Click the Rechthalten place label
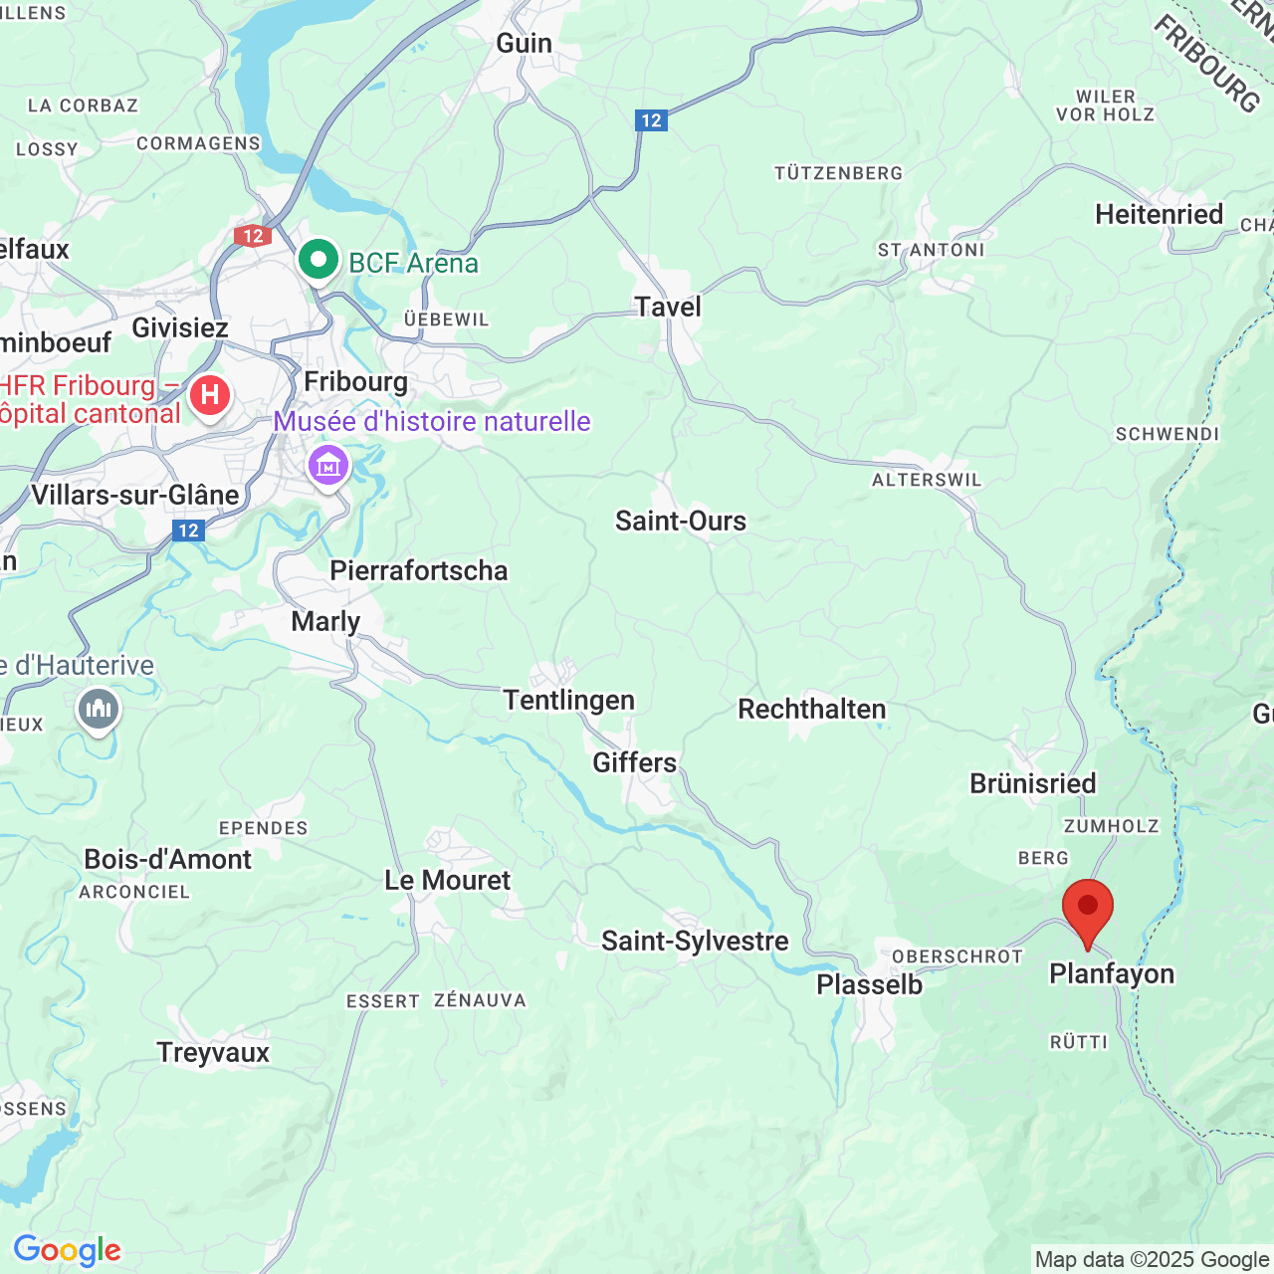The height and width of the screenshot is (1274, 1274). coord(811,710)
